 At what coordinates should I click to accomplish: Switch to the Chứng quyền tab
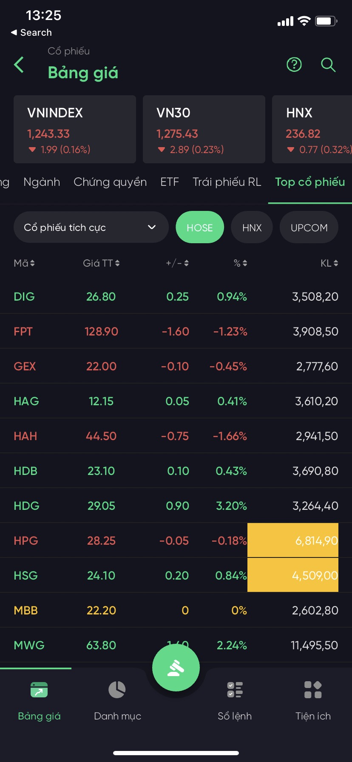(x=110, y=182)
